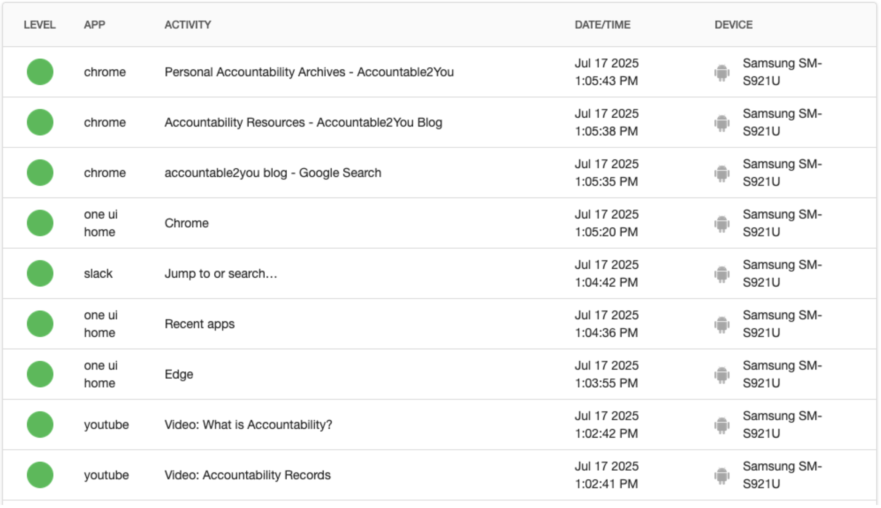
Task: Select 'Video: Accountability Records' activity
Action: [x=247, y=475]
